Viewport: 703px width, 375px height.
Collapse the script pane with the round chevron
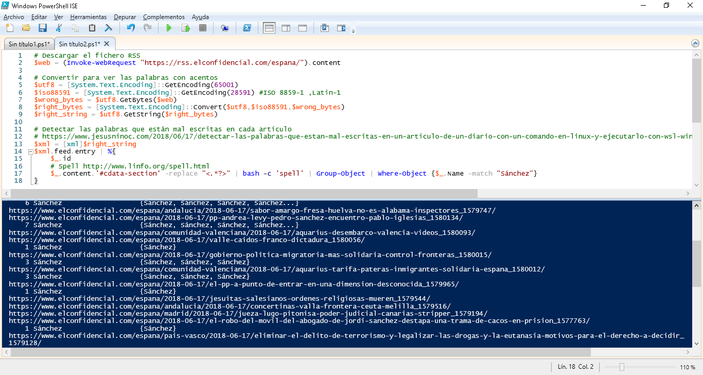pyautogui.click(x=695, y=44)
